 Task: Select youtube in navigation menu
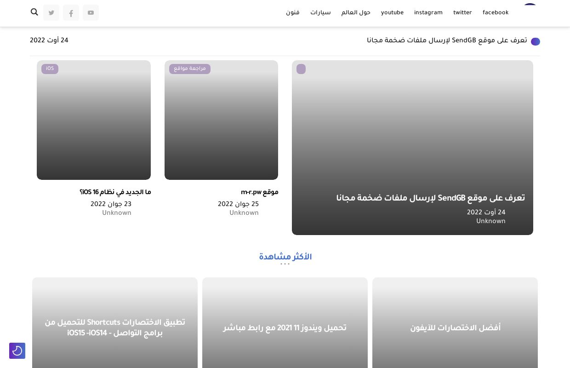point(392,13)
